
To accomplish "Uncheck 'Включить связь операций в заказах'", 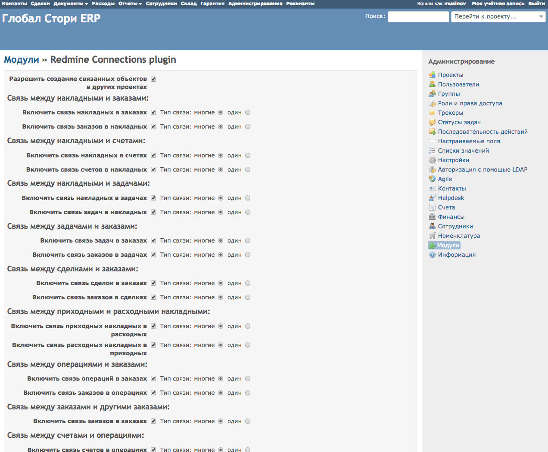I will point(153,378).
